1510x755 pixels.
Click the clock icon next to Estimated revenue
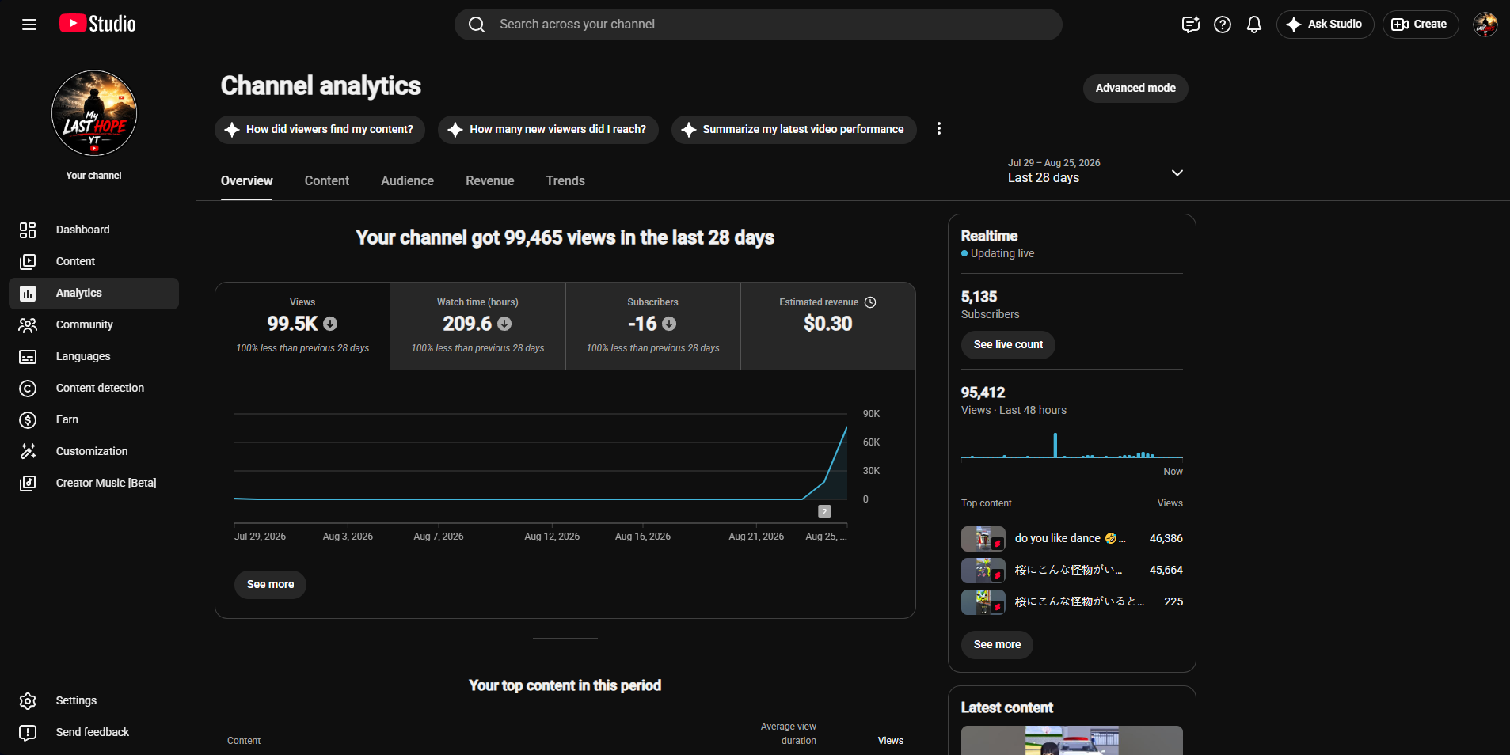(x=870, y=302)
